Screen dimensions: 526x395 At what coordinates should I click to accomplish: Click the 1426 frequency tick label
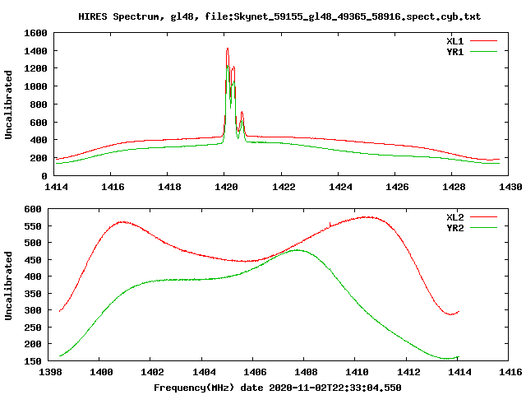[397, 187]
